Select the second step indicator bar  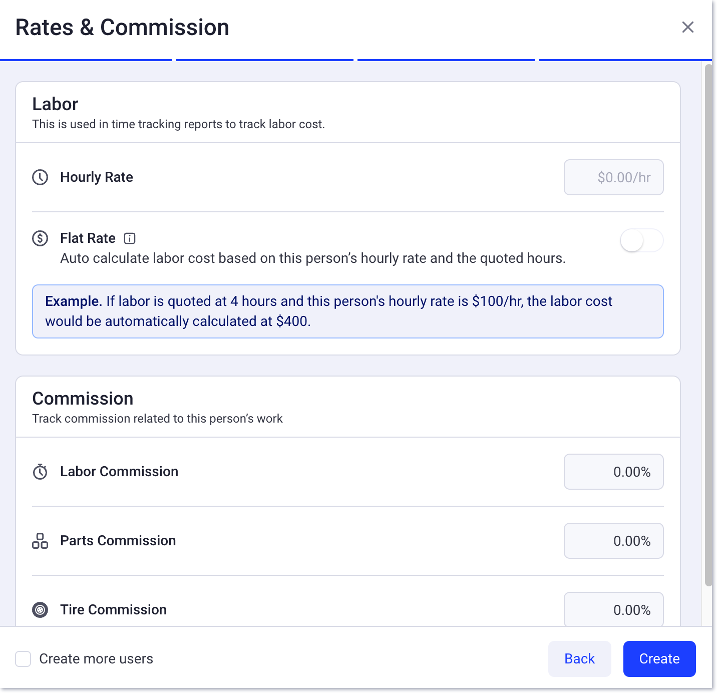[x=264, y=59]
